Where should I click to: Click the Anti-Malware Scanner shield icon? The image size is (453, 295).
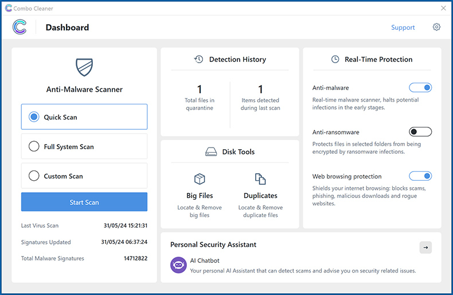(84, 67)
